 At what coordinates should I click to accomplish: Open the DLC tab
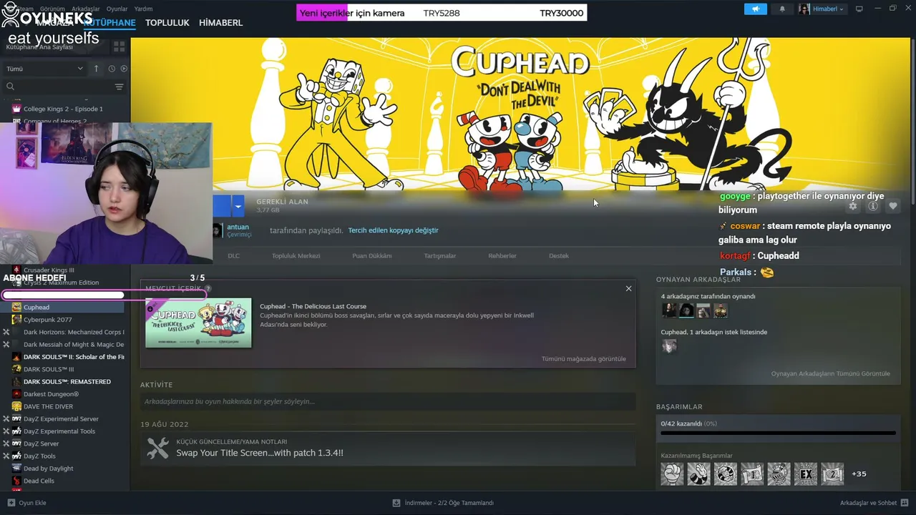click(234, 255)
